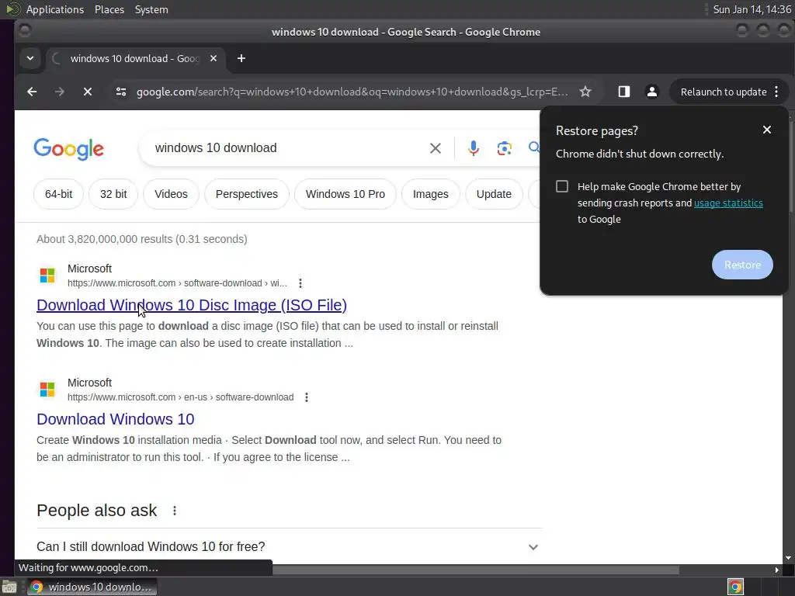Switch to Videos results
The width and height of the screenshot is (795, 596).
tap(171, 194)
